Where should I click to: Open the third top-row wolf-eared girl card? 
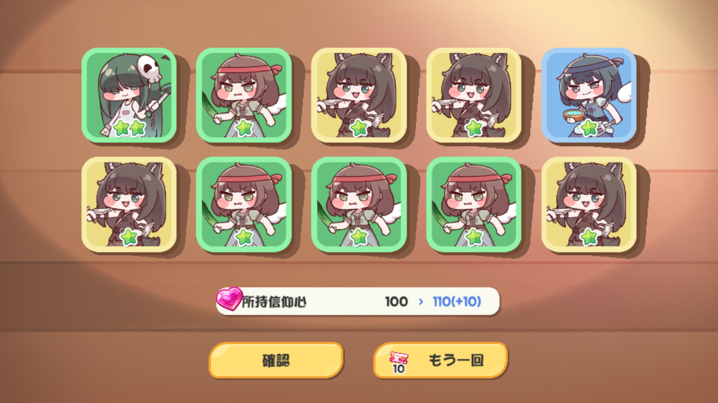(359, 95)
